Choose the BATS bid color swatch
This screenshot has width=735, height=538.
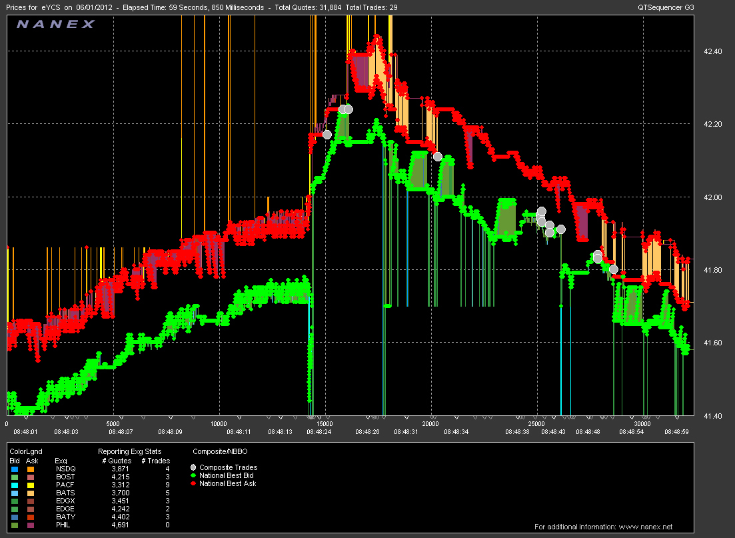(15, 493)
